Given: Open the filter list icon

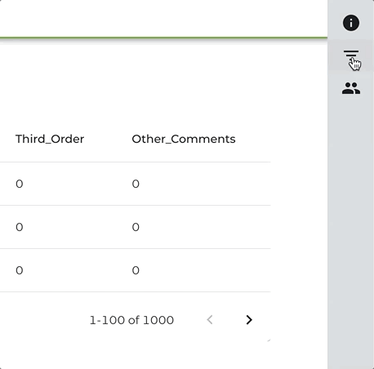Looking at the screenshot, I should [351, 56].
